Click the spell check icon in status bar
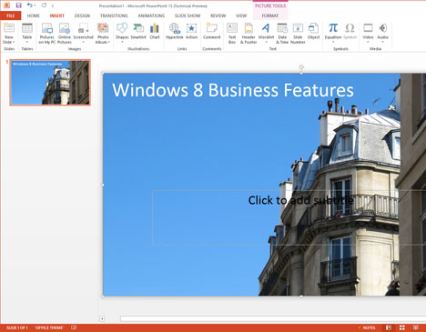Image resolution: width=426 pixels, height=332 pixels. (74, 327)
